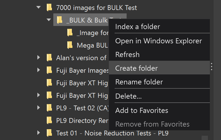Click the Mega BUL subfolder icon
The height and width of the screenshot is (140, 221).
coord(70,45)
